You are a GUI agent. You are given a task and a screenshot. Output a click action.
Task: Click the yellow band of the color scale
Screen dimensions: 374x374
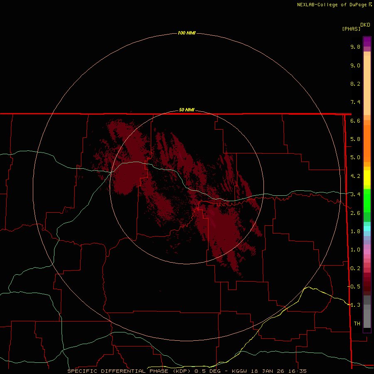pos(367,178)
